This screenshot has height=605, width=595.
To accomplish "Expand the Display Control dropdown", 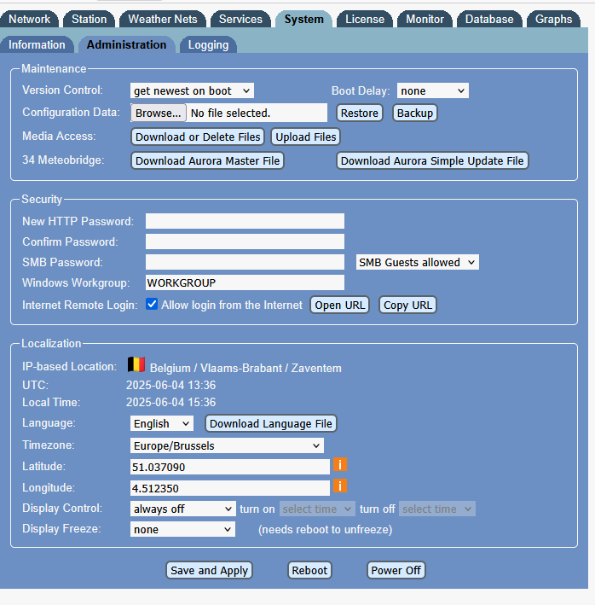I will tap(182, 509).
